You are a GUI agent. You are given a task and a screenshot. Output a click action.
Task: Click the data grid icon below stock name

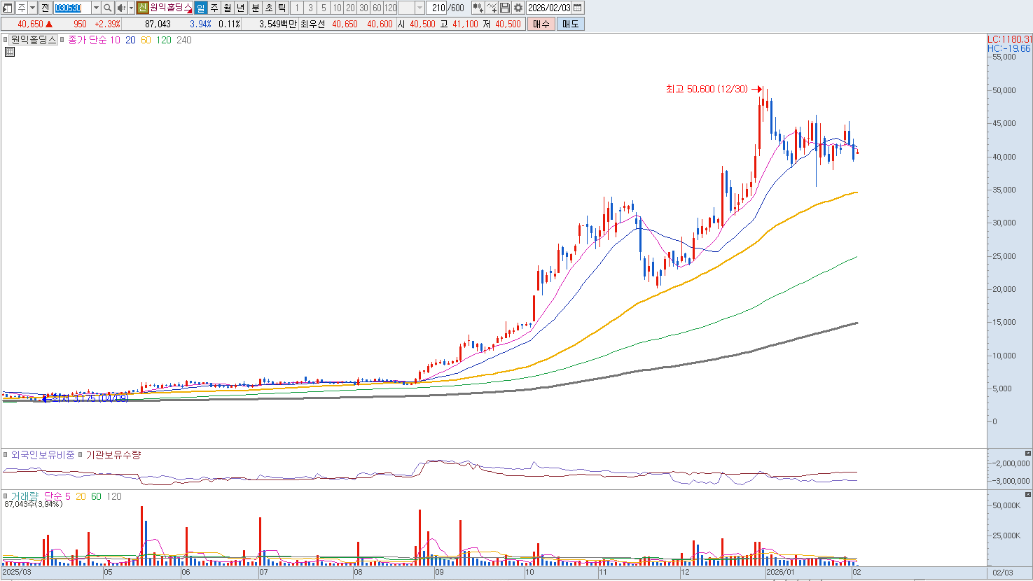[10, 52]
